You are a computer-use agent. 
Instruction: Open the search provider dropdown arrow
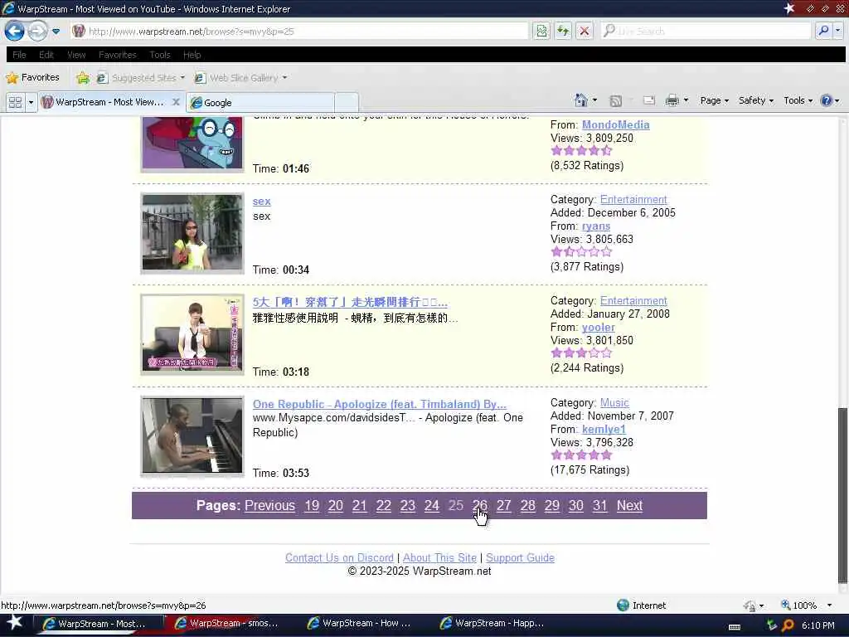[837, 31]
